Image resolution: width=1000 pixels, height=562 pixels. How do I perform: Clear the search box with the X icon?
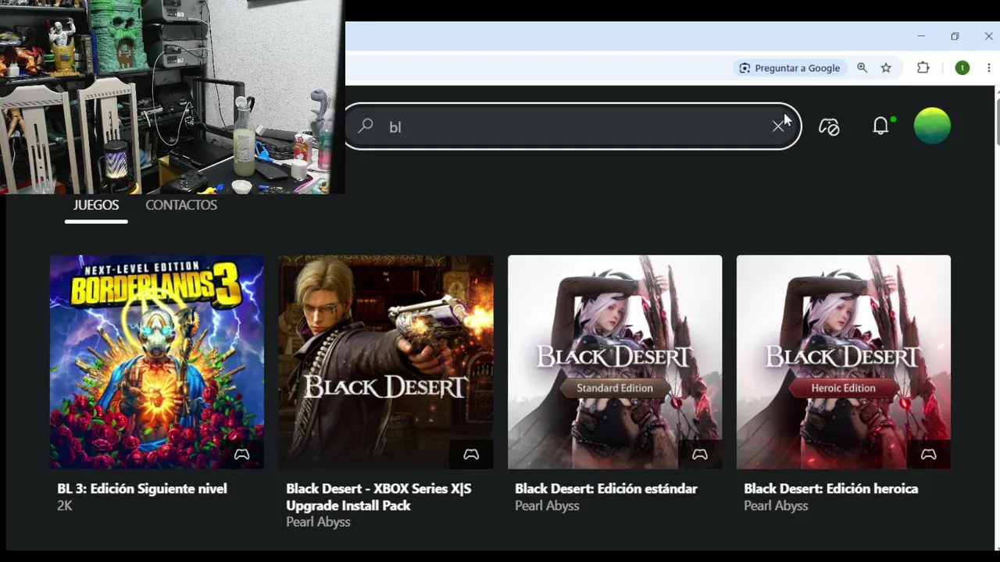pos(778,126)
